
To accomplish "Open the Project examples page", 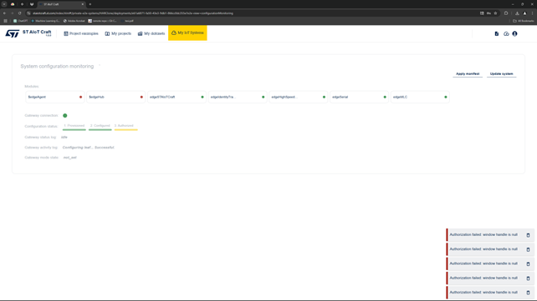I will pos(81,33).
